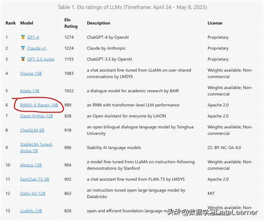Visit the Alpaca-13B model link
Screen dimensions: 264x221
click(x=31, y=165)
